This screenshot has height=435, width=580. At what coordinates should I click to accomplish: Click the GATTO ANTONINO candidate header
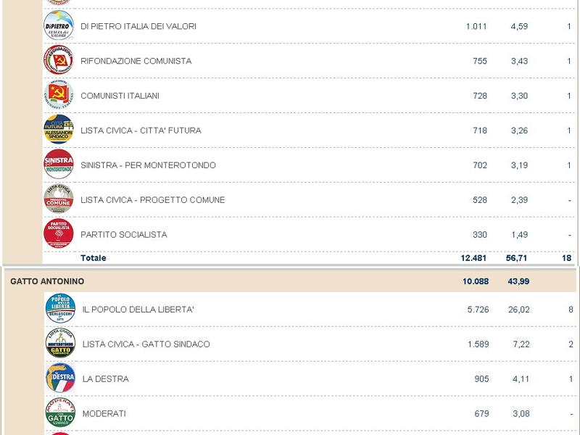coord(47,281)
